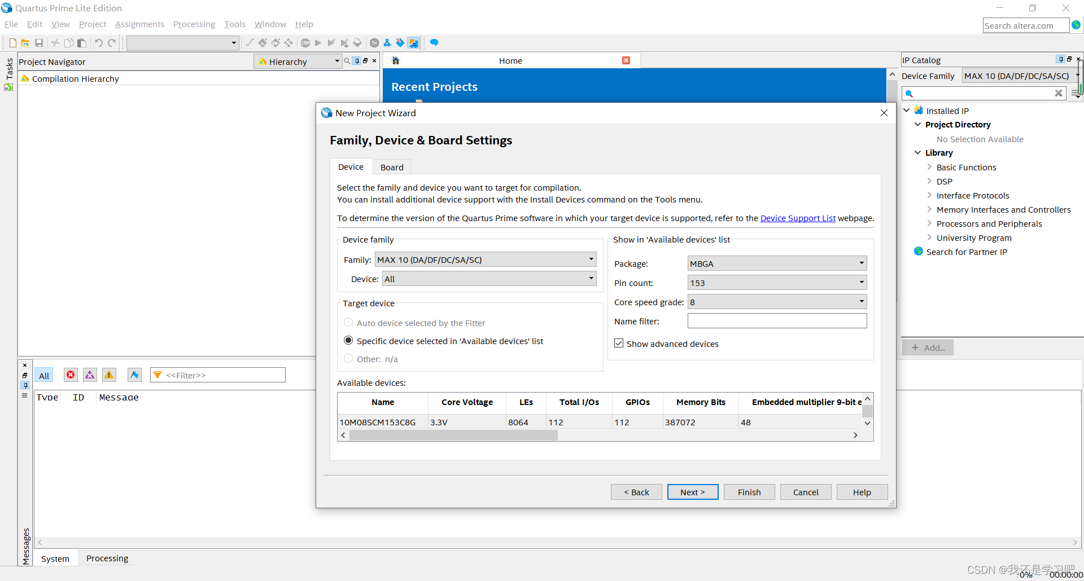The image size is (1084, 581).
Task: Click the Open file folder icon
Action: tap(25, 43)
